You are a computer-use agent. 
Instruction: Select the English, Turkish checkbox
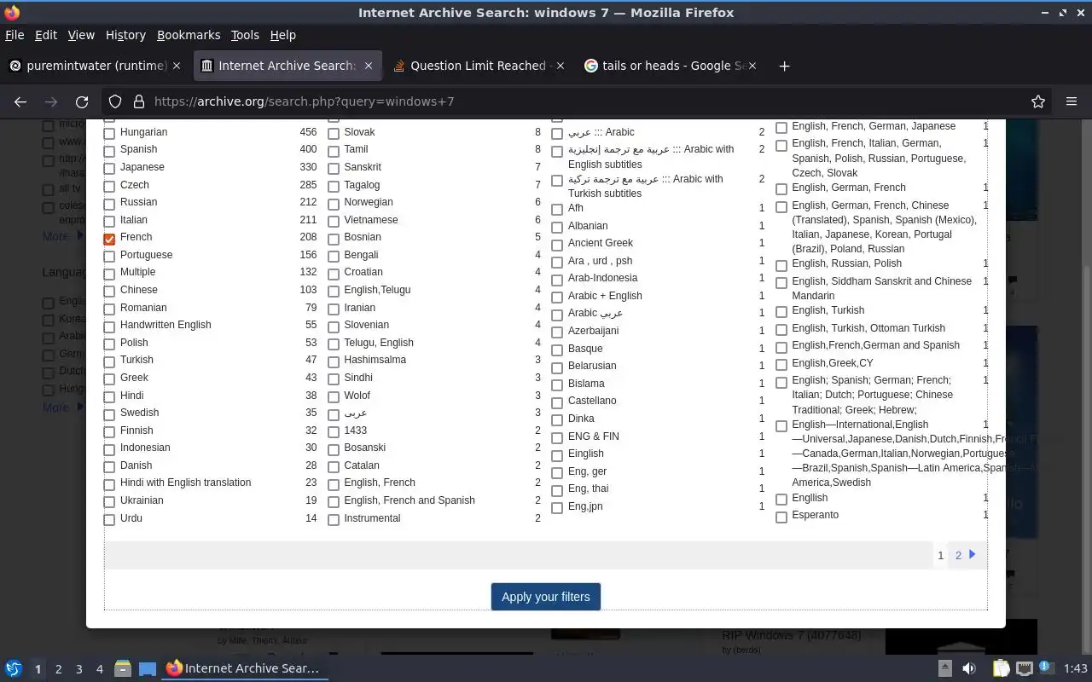781,312
